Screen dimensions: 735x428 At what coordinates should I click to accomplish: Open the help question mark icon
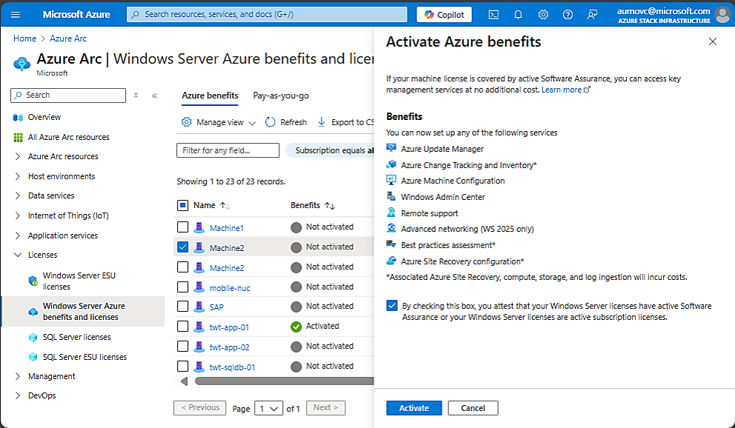[x=568, y=15]
